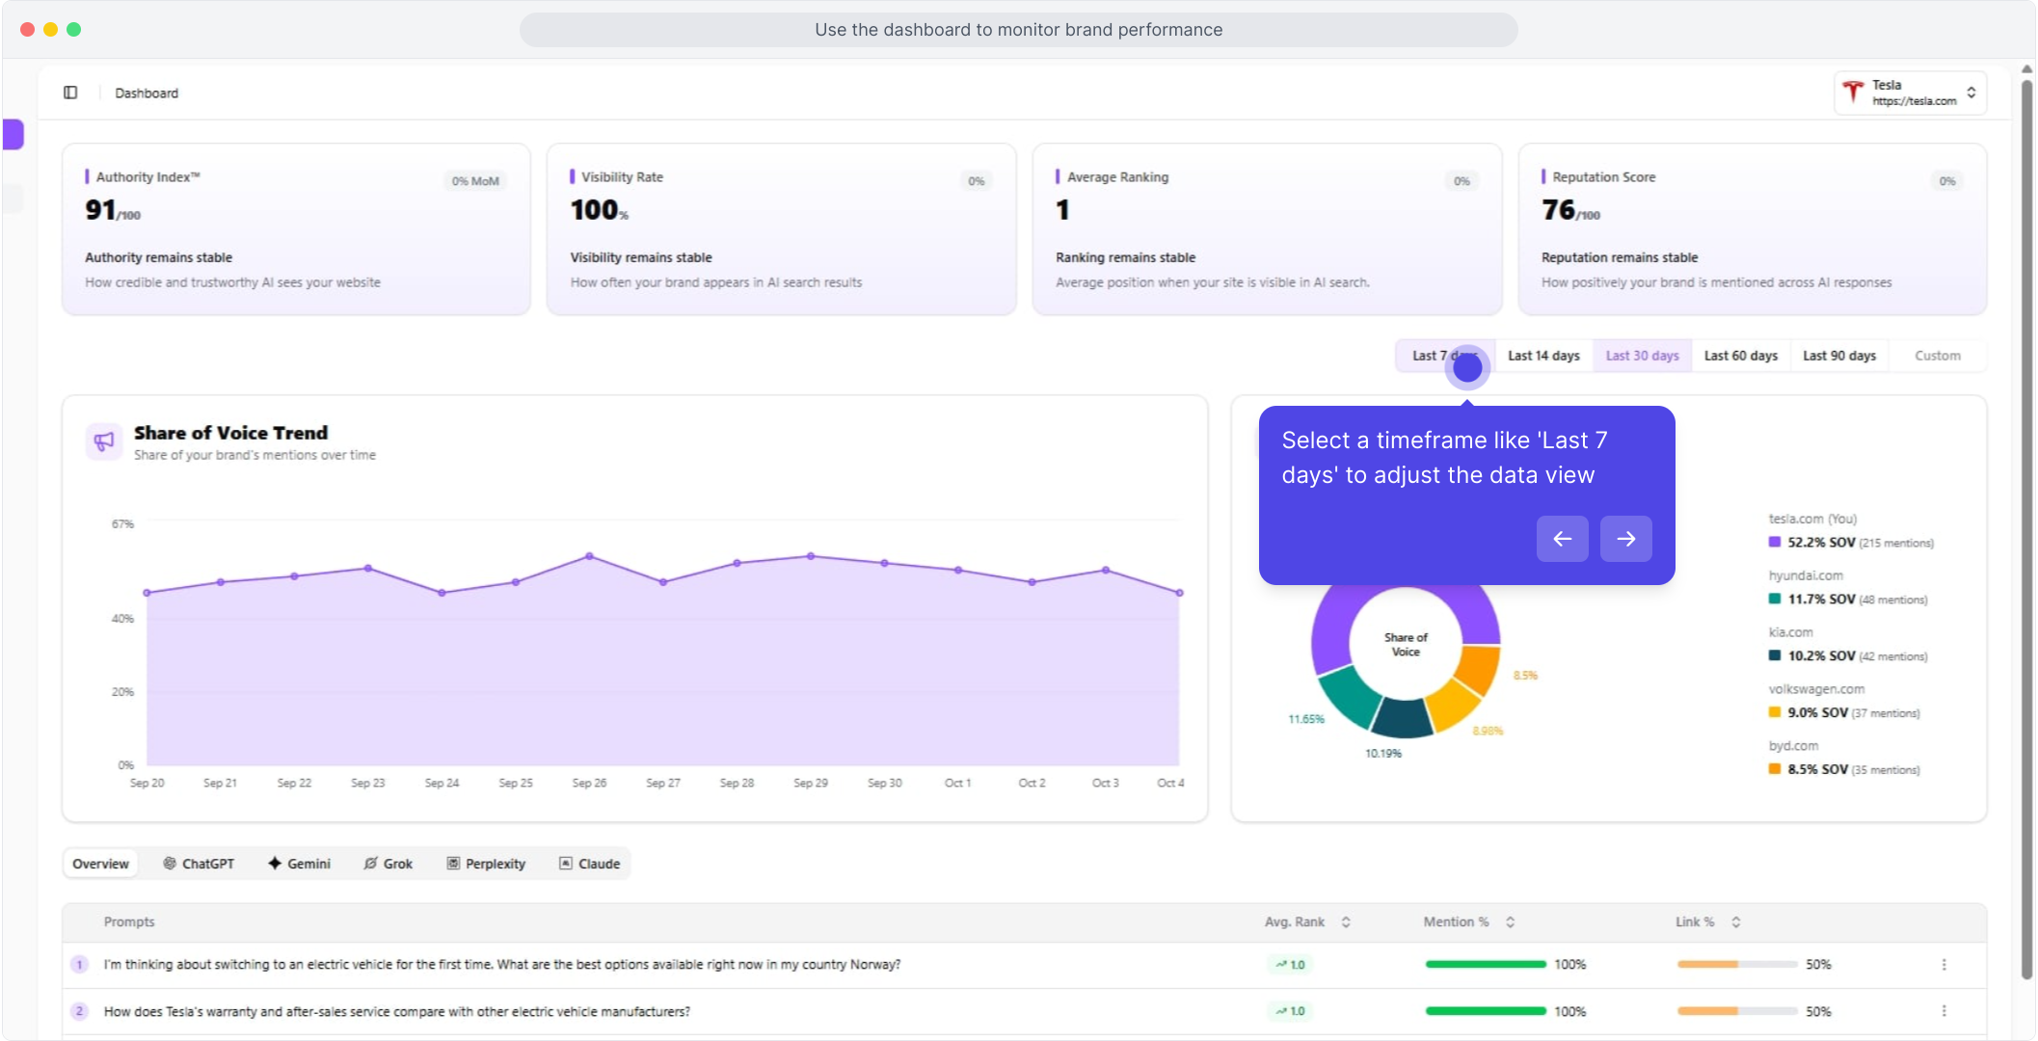Open three-dot menu for first prompt row
Viewport: 2038px width, 1041px height.
tap(1944, 965)
